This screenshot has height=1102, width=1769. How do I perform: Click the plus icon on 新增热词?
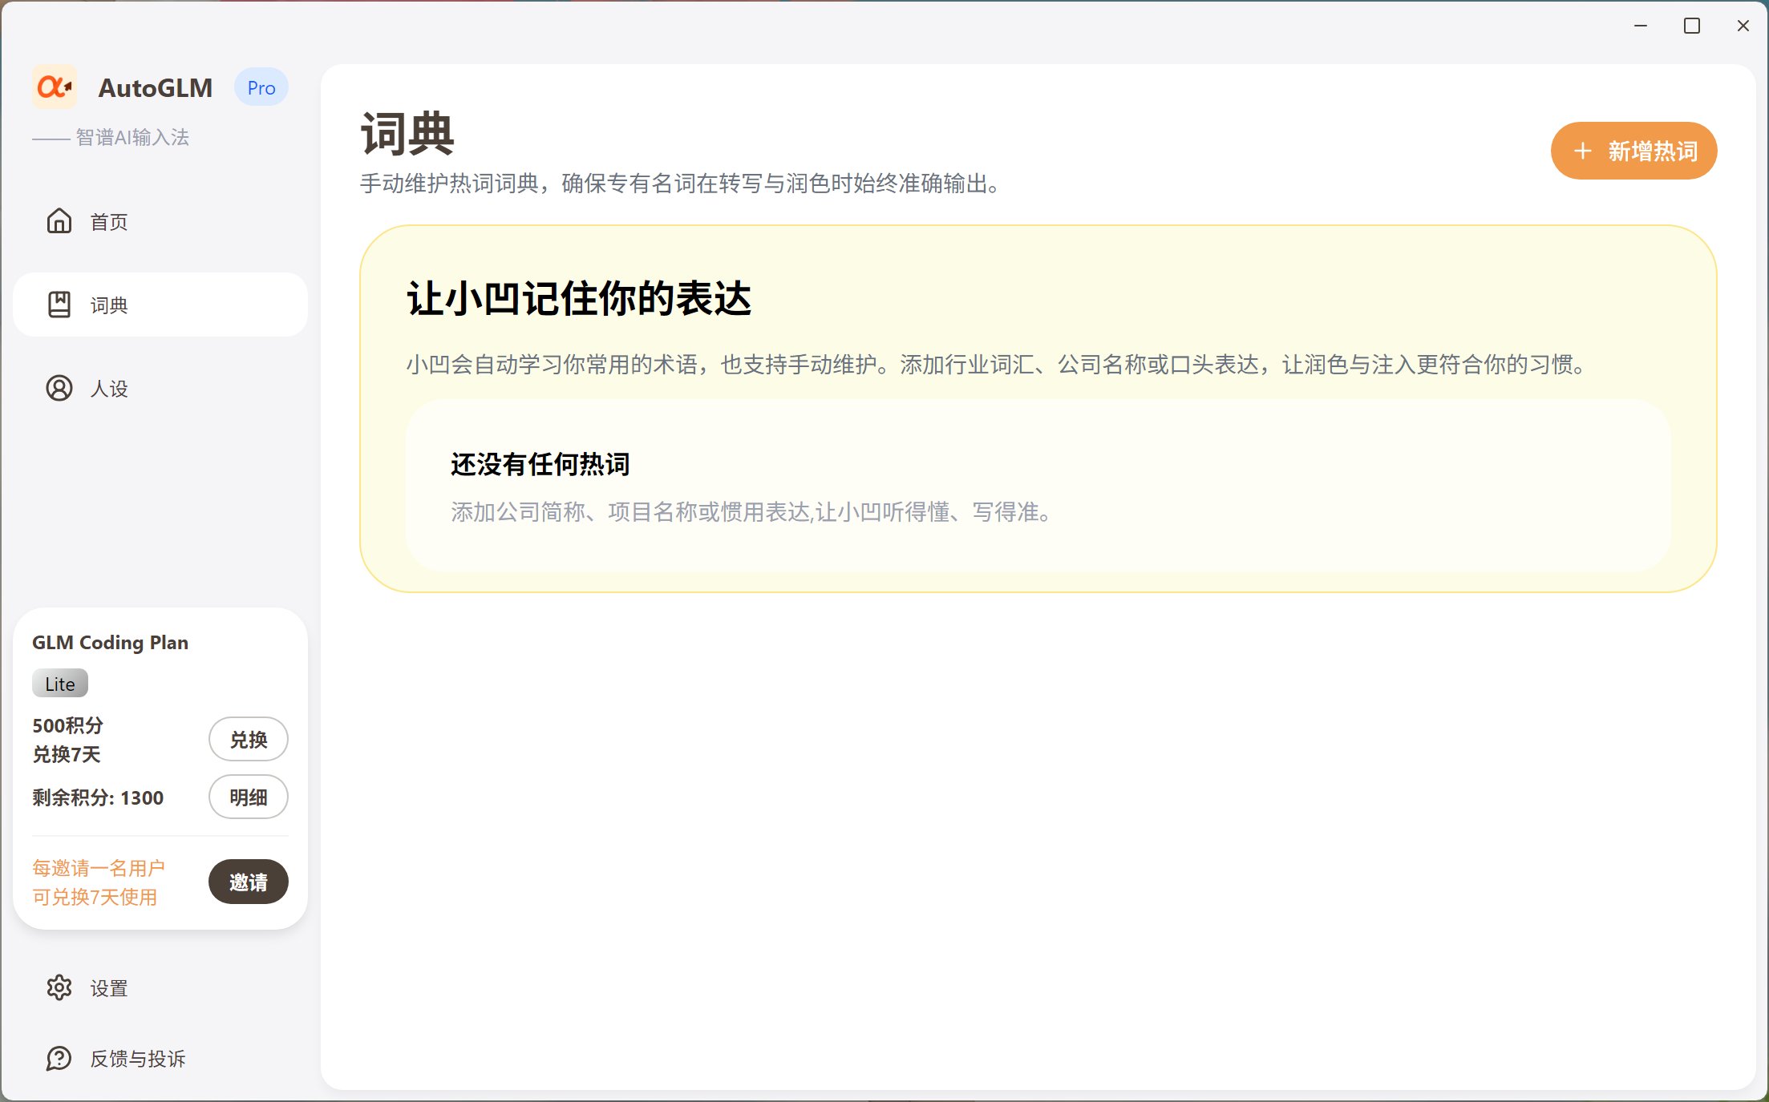point(1582,151)
